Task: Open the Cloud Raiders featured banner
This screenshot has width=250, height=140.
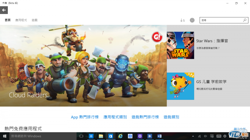Action: [83, 66]
